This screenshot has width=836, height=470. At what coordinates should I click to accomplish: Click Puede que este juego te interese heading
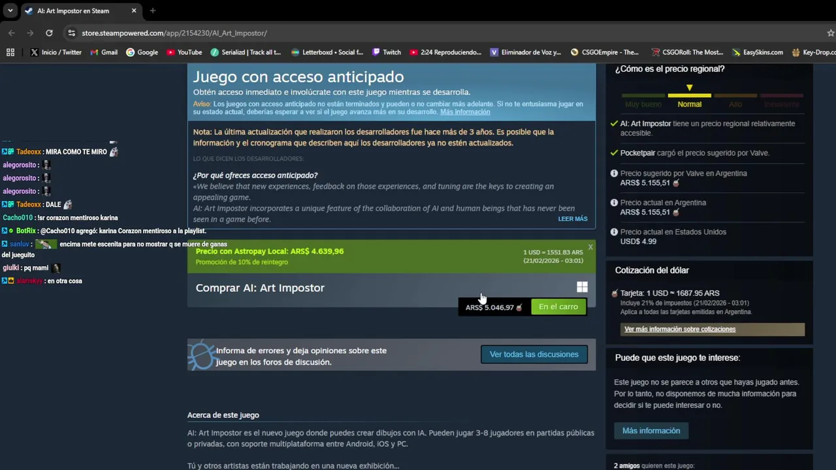point(677,358)
